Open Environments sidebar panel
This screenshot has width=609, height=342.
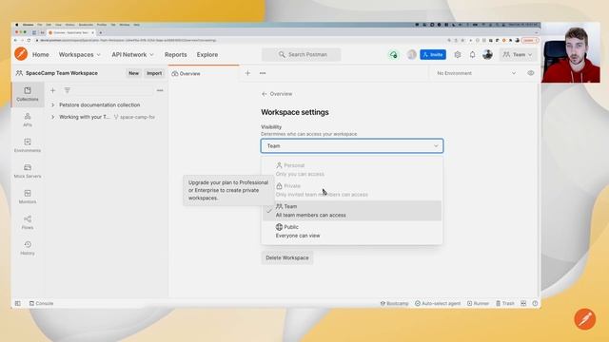(x=28, y=145)
